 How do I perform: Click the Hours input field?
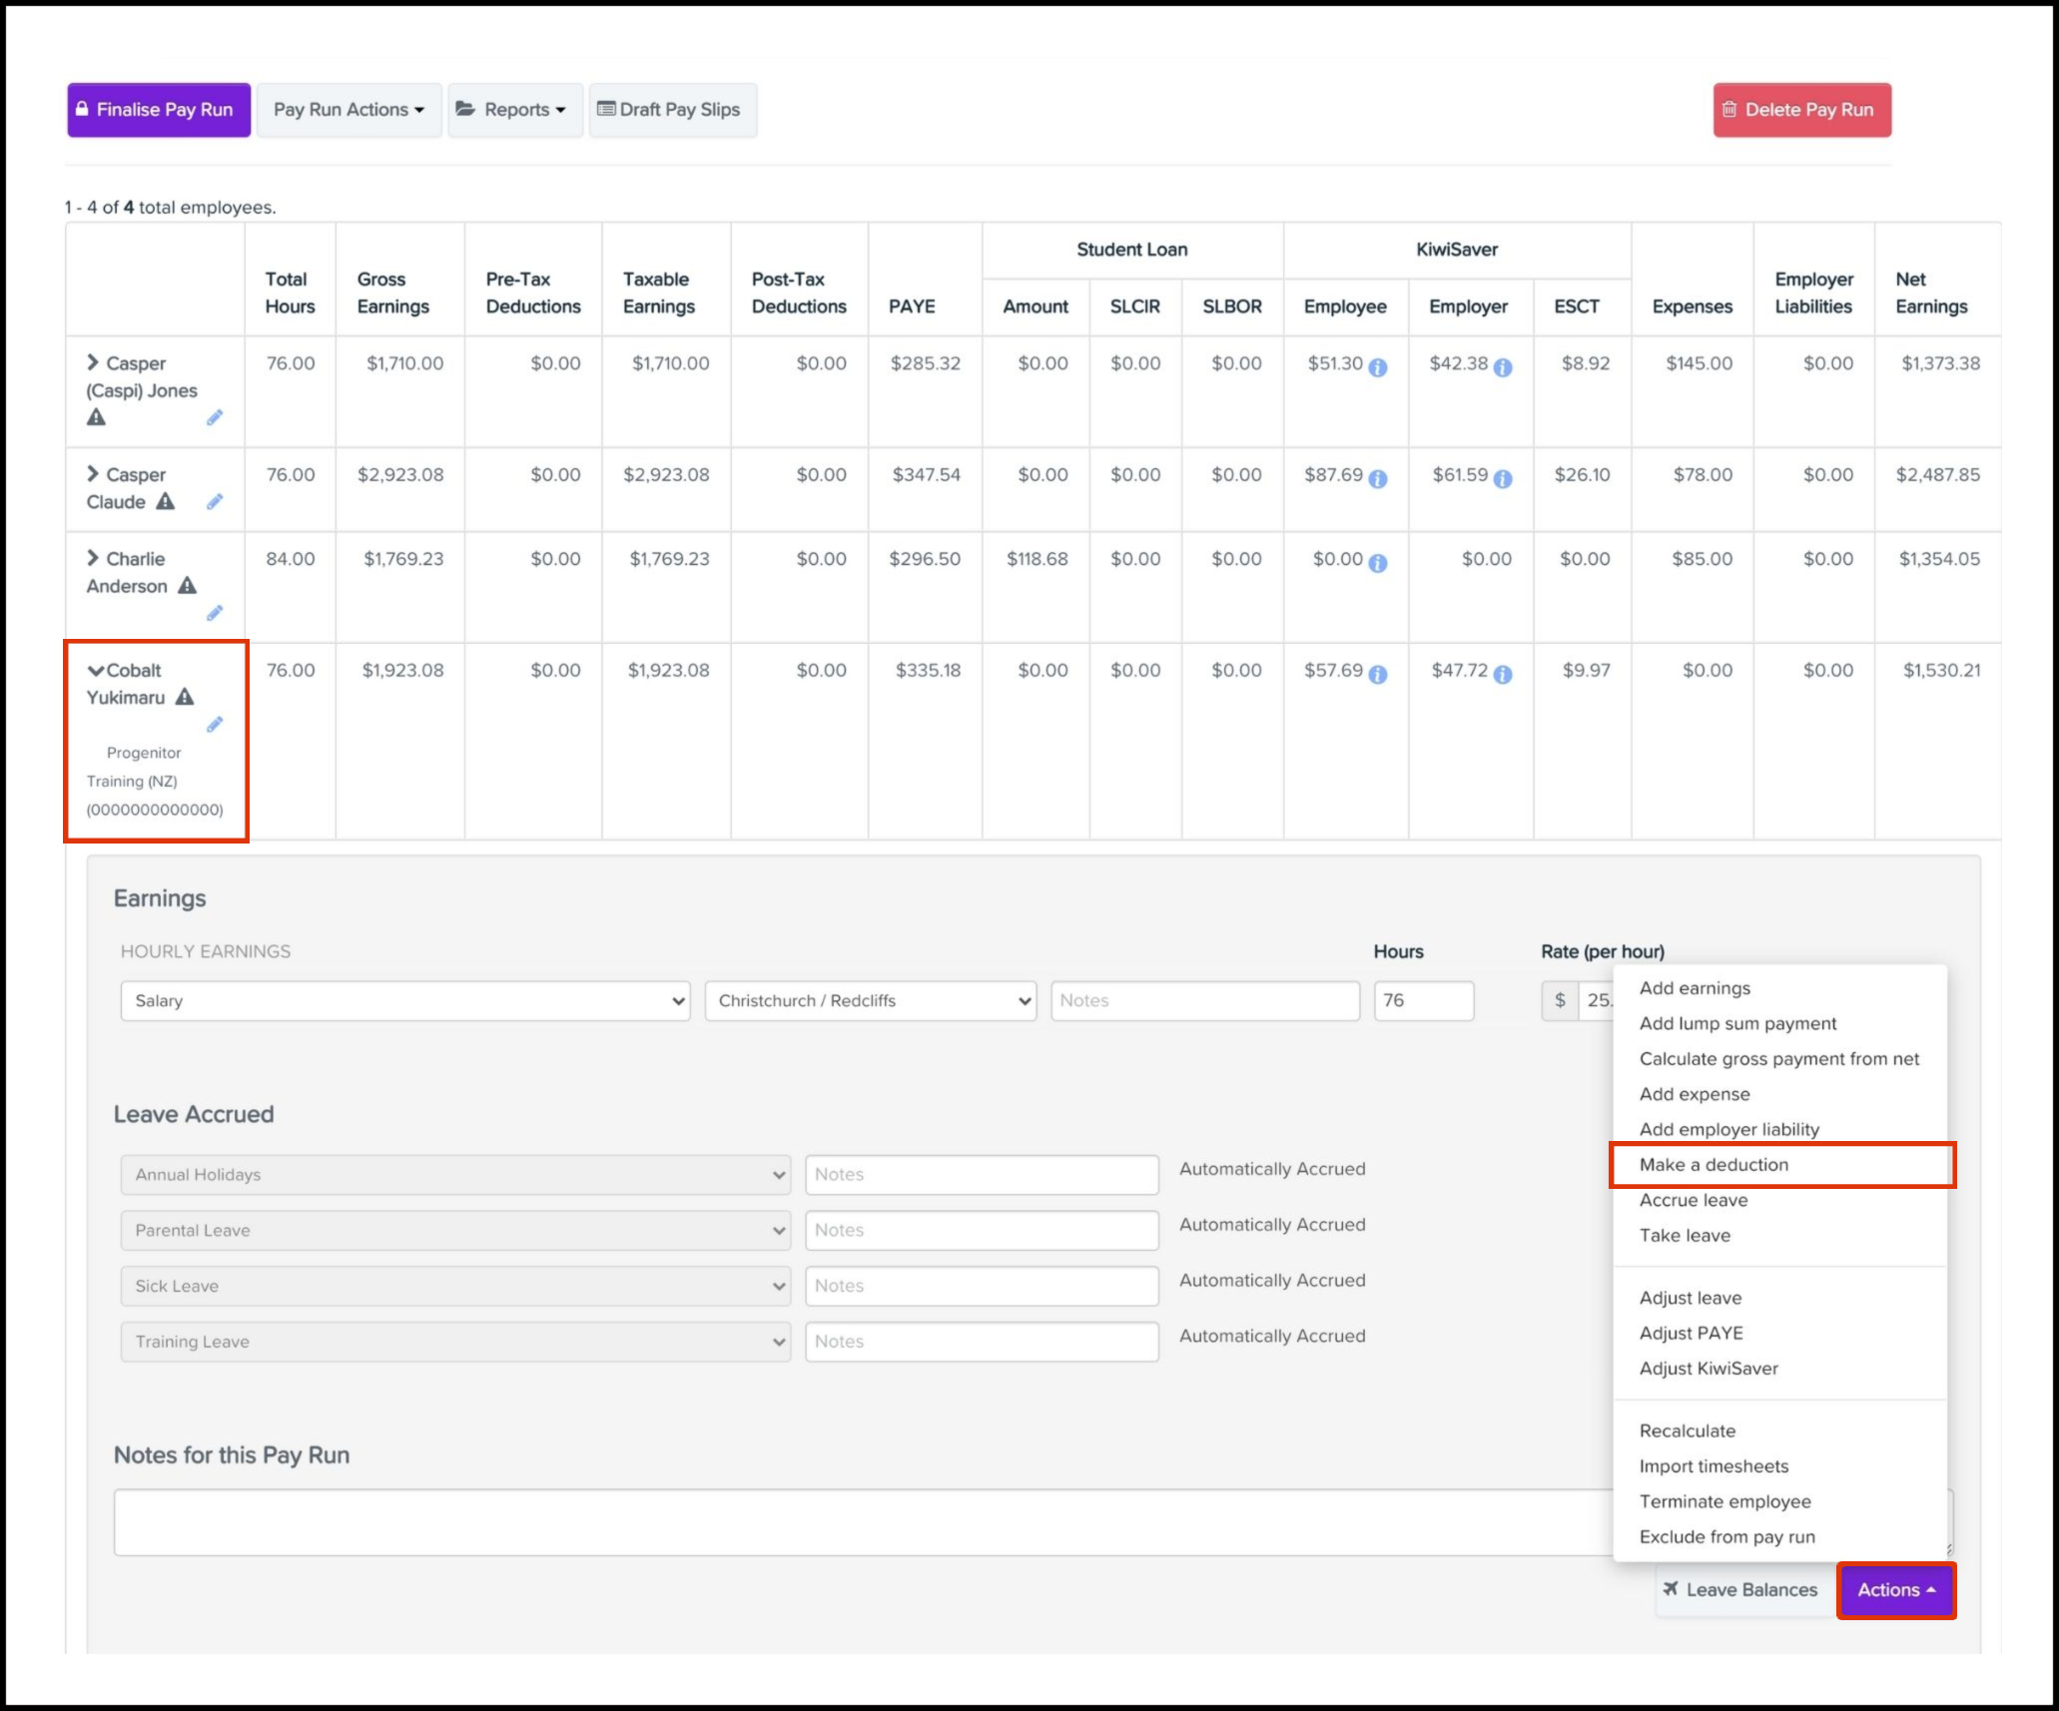(1422, 1000)
